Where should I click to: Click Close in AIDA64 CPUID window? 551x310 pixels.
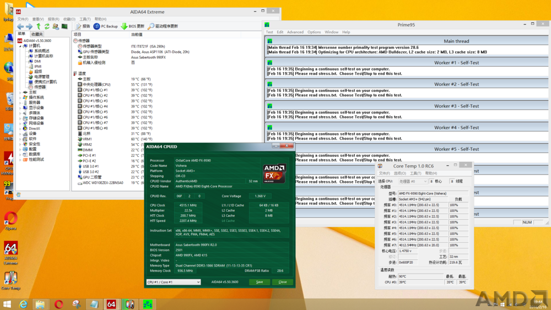point(283,282)
